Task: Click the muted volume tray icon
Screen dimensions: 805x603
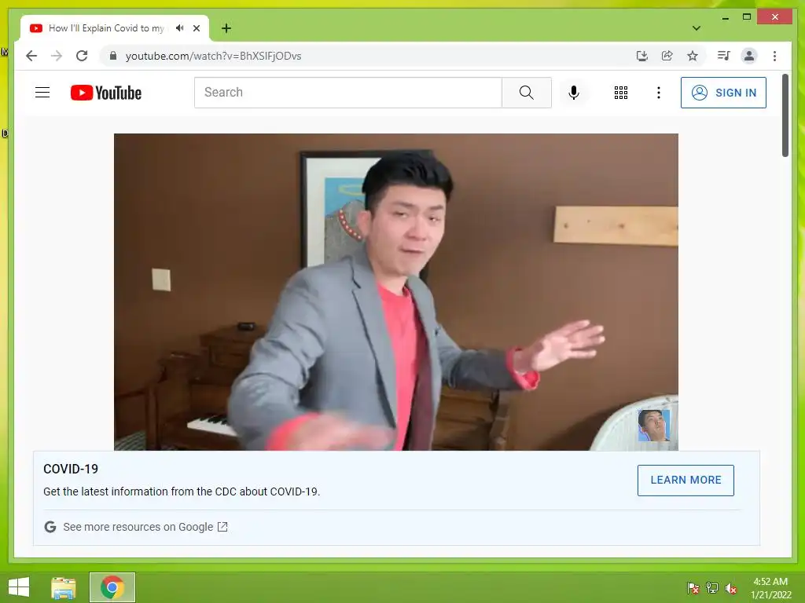Action: click(x=731, y=588)
